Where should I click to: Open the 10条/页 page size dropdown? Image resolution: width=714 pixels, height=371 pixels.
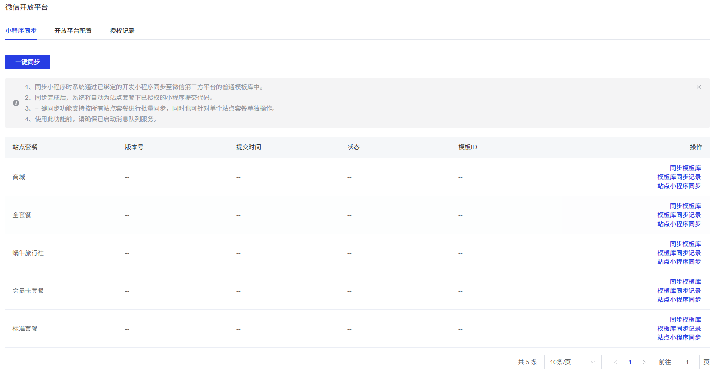[x=573, y=362]
